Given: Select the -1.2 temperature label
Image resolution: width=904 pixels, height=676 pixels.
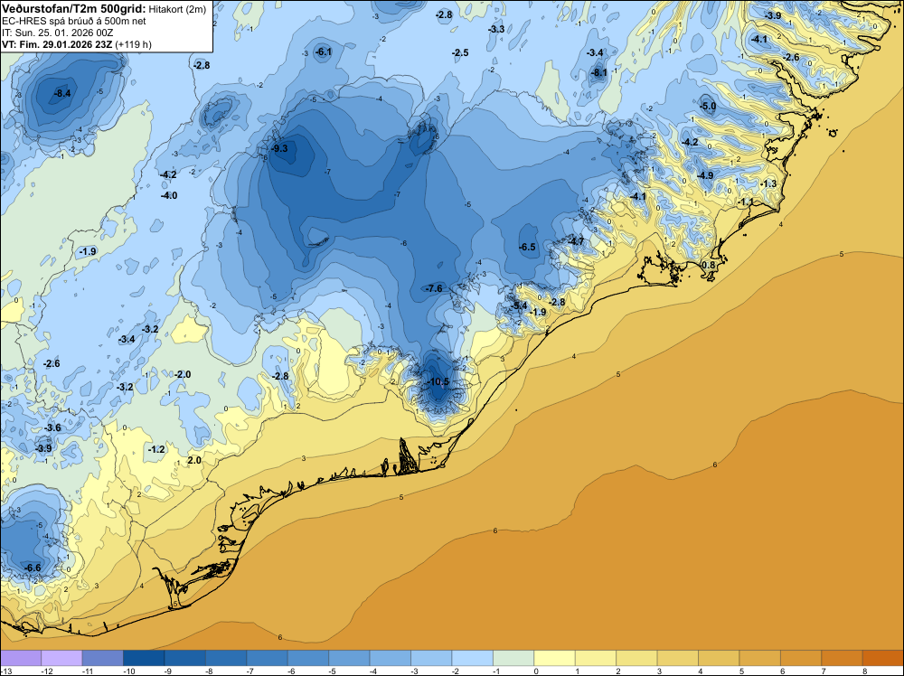Looking at the screenshot, I should click(x=156, y=449).
